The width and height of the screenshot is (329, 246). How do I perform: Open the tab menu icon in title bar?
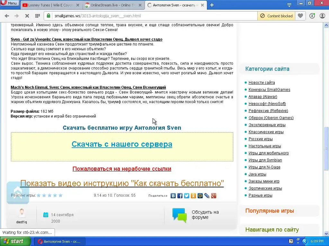[x=289, y=5]
